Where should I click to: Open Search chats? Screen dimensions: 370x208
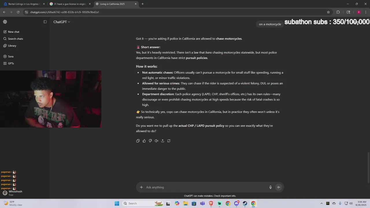tap(15, 39)
